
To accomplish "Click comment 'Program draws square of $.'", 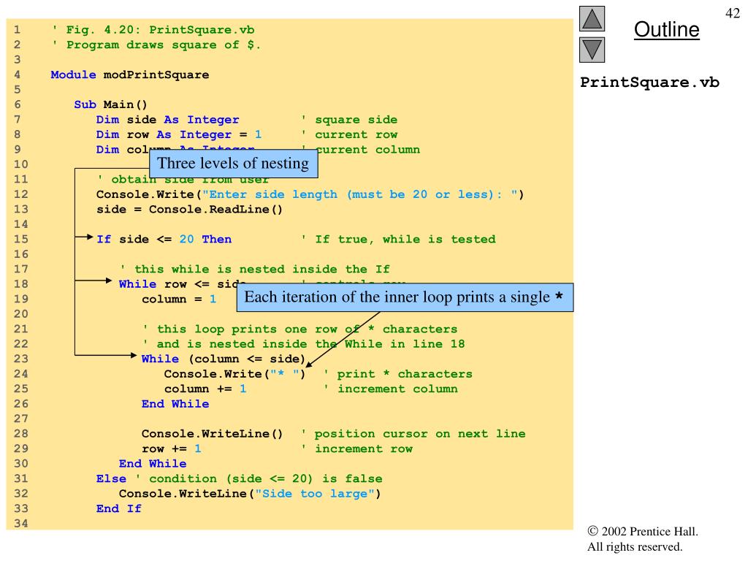I will 156,45.
